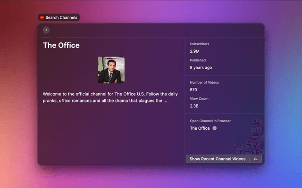Click the Show Recent Channel Videos button
The height and width of the screenshot is (188, 302).
coord(218,159)
